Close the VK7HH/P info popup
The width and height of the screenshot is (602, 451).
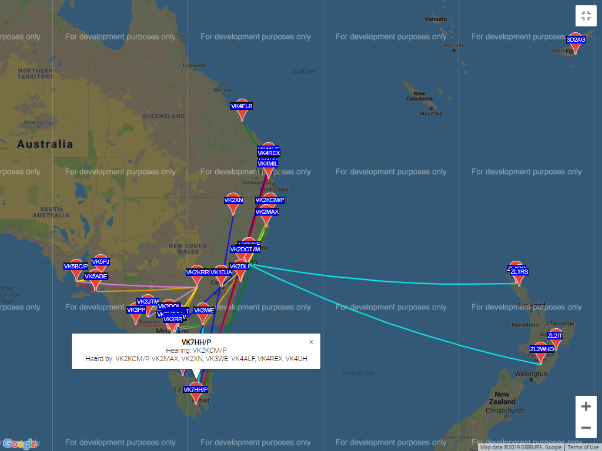(311, 342)
